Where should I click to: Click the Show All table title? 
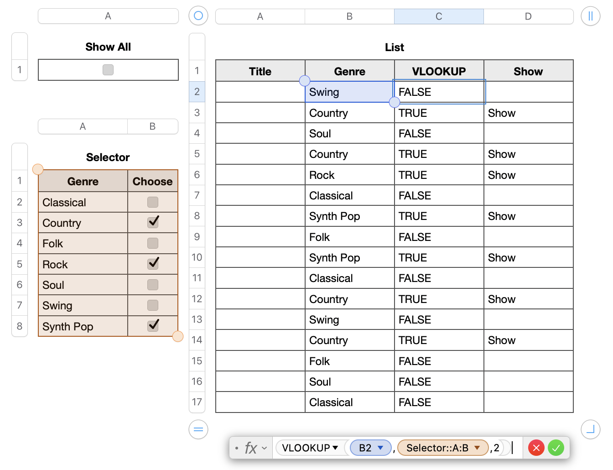108,47
